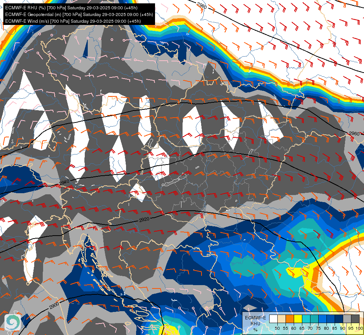
Task: Click the ECMWF-E label in the legend
Action: click(x=255, y=318)
